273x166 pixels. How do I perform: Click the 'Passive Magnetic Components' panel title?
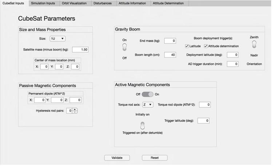click(48, 85)
